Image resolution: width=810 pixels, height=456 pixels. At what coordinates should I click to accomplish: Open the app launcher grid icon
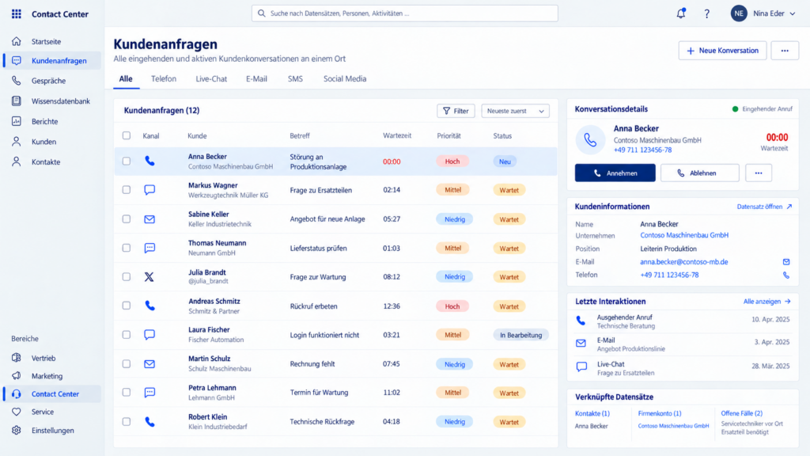pyautogui.click(x=17, y=14)
